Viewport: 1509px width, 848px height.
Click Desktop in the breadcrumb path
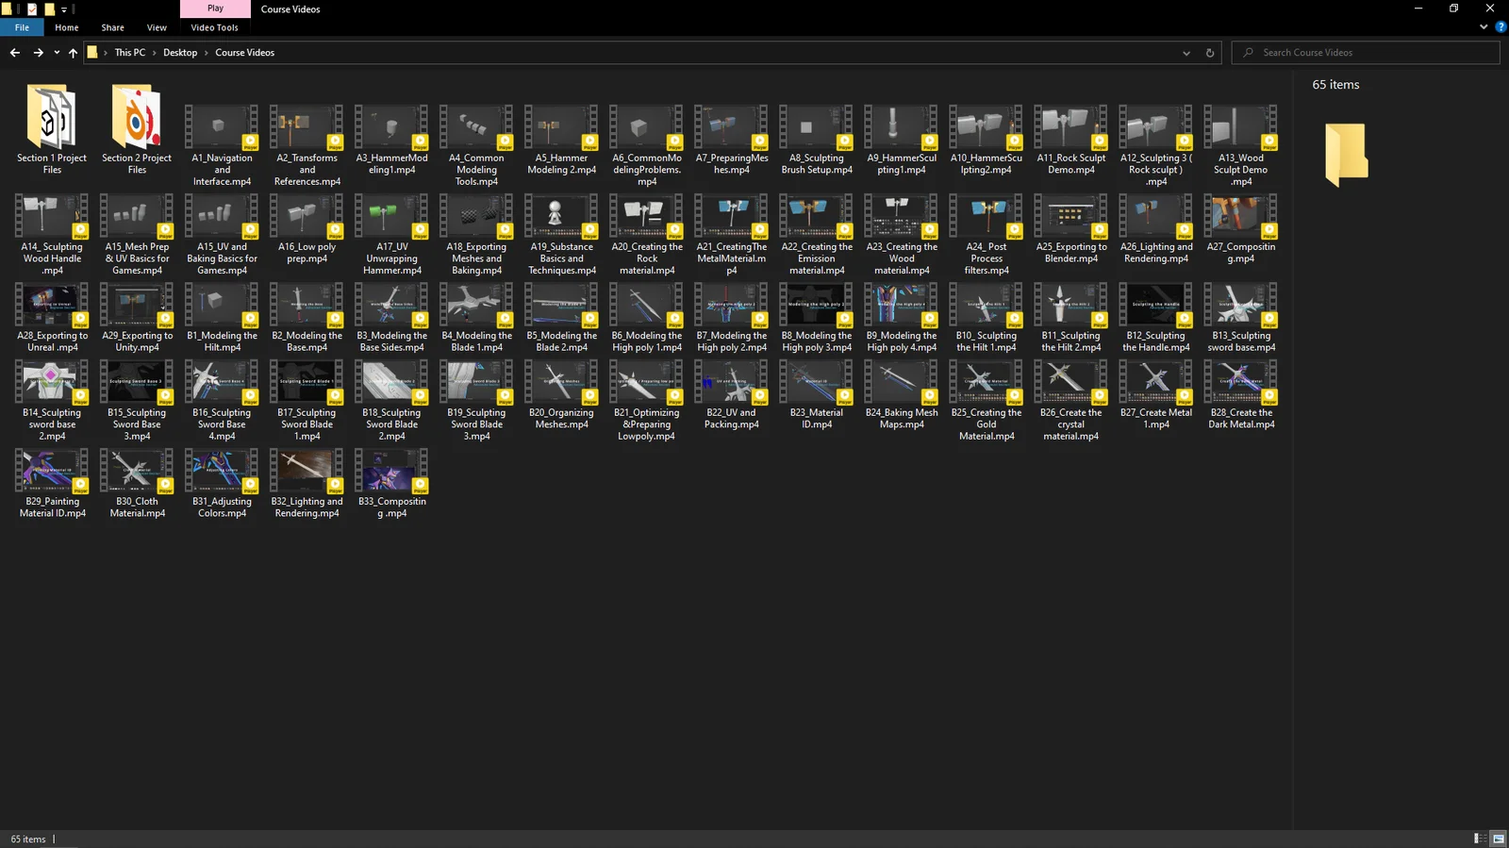180,53
